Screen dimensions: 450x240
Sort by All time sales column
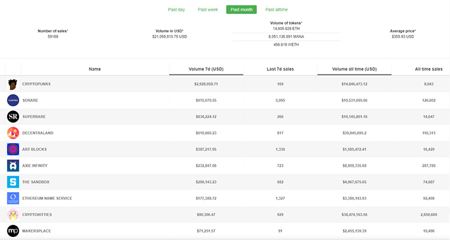pyautogui.click(x=429, y=69)
